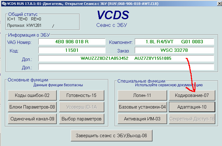End the session via Завершить сеанс с ЭБУ, Выход-06
The width and height of the screenshot is (222, 146).
coord(112,136)
